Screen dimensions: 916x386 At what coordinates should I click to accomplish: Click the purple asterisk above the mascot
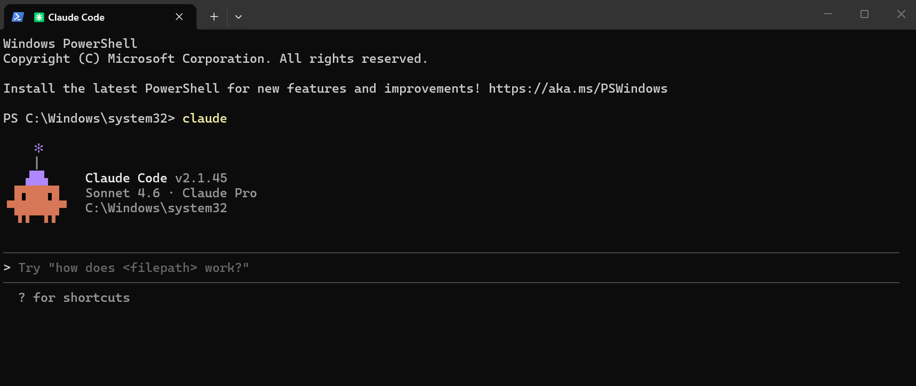pyautogui.click(x=38, y=148)
